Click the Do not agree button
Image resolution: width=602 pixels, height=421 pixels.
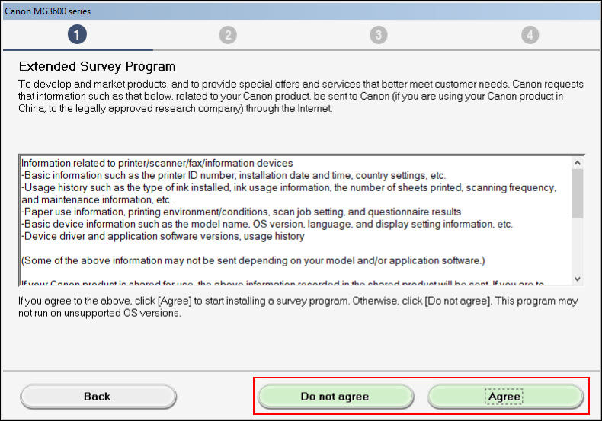pos(335,397)
